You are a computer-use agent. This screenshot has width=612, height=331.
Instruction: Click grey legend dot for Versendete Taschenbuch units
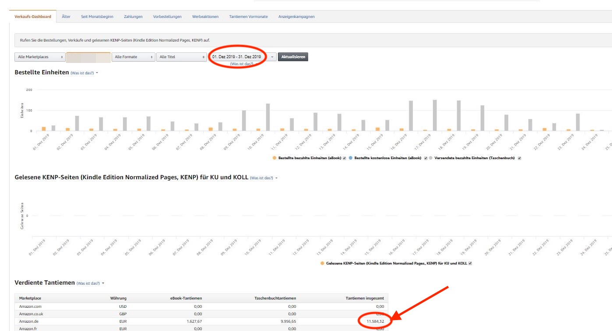[431, 158]
